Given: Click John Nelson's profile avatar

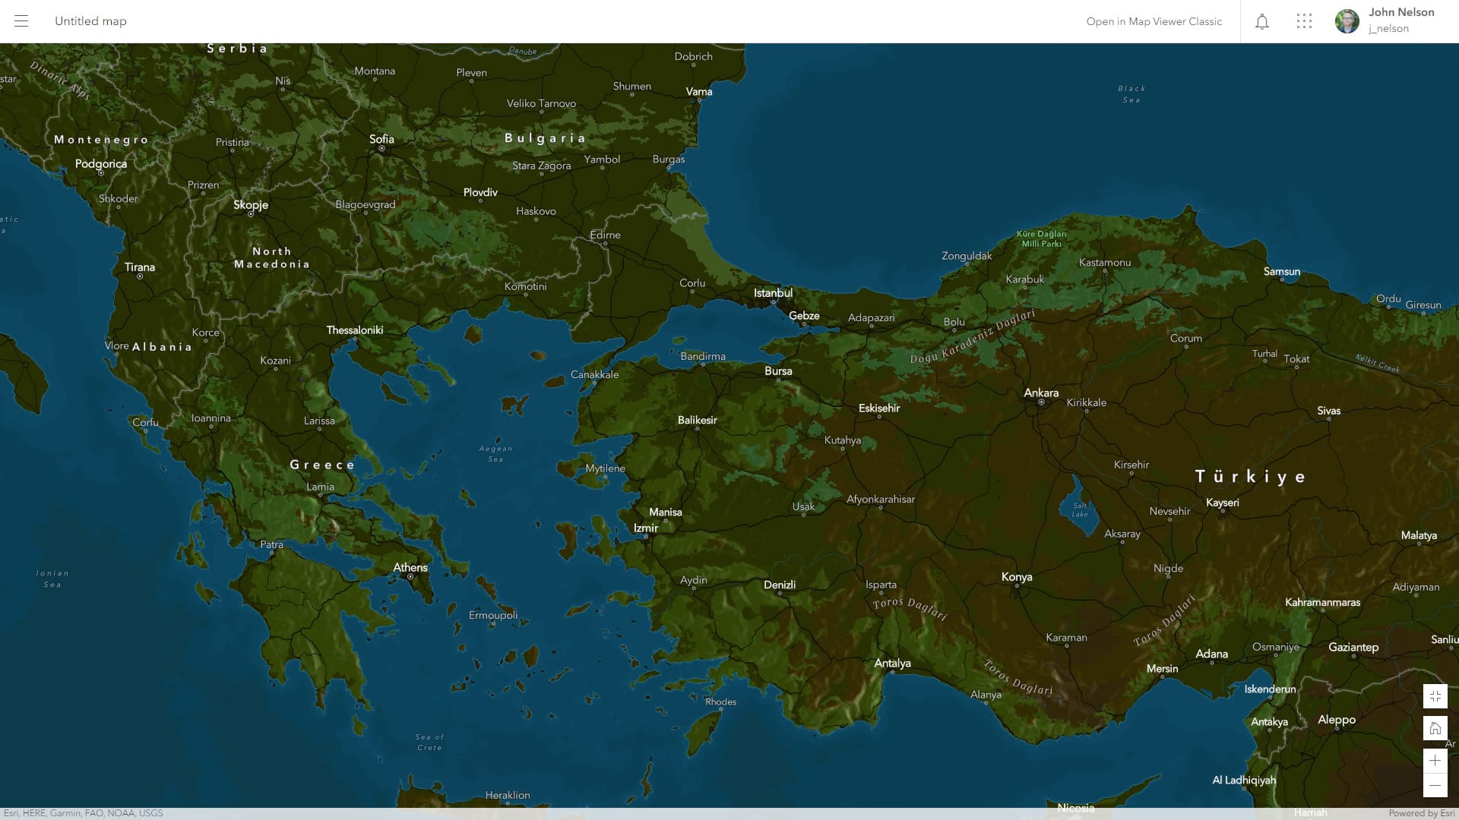Looking at the screenshot, I should click(1347, 21).
